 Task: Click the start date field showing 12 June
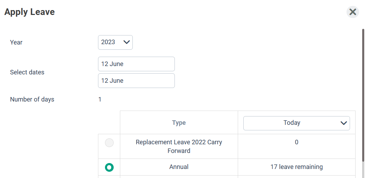pyautogui.click(x=136, y=64)
